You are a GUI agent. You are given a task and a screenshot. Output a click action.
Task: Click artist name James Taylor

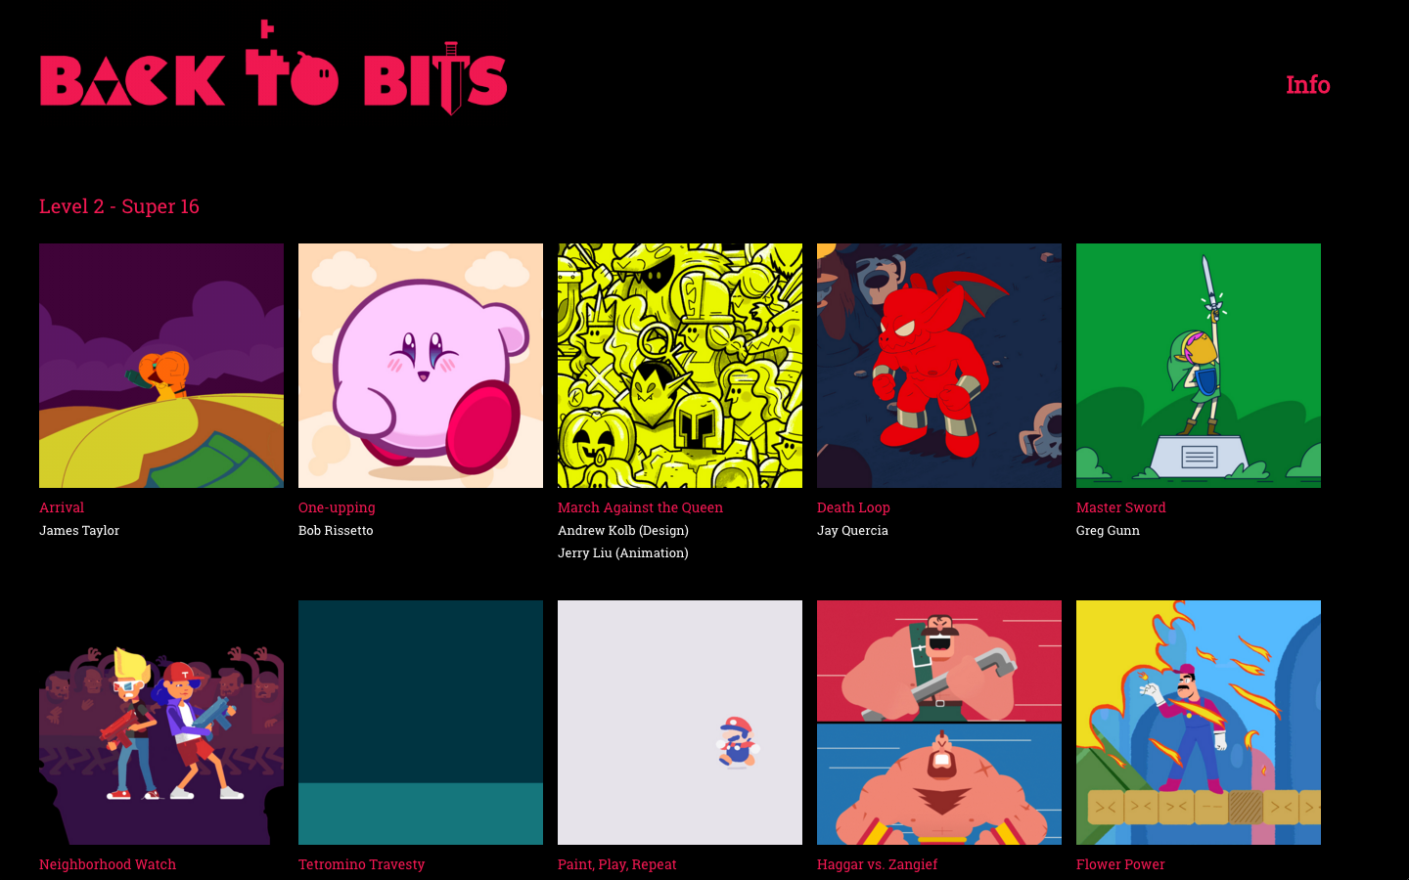(x=79, y=530)
